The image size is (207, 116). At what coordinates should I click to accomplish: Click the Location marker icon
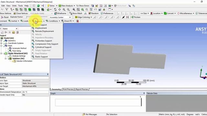[151, 14]
